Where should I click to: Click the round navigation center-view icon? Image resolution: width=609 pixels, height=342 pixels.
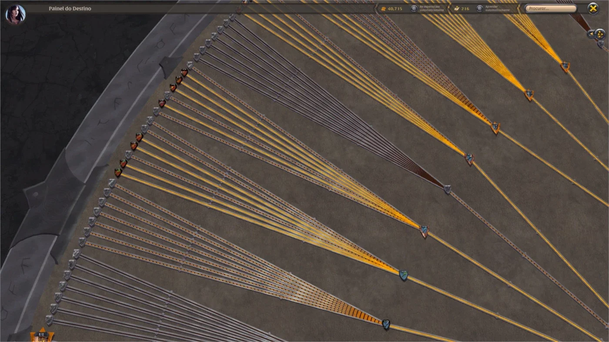pos(600,33)
